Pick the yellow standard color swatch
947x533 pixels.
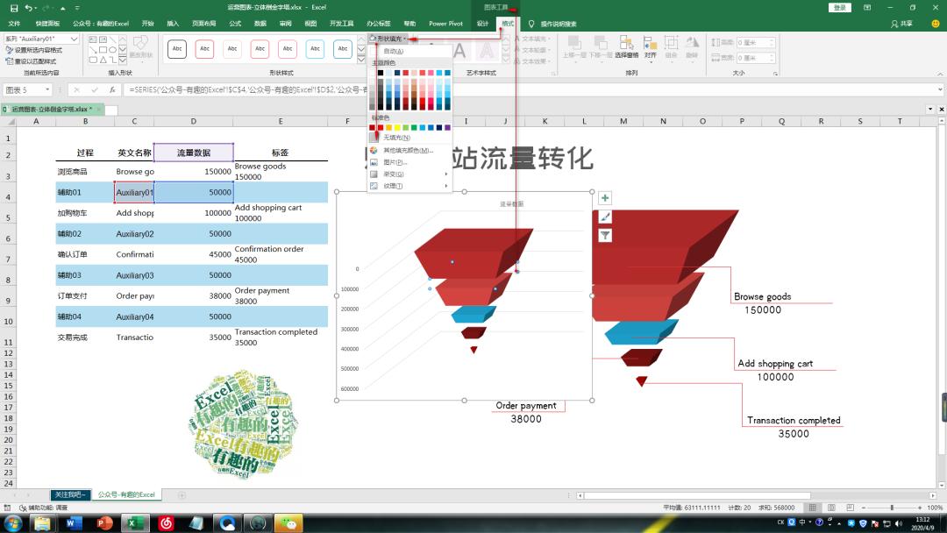[397, 128]
